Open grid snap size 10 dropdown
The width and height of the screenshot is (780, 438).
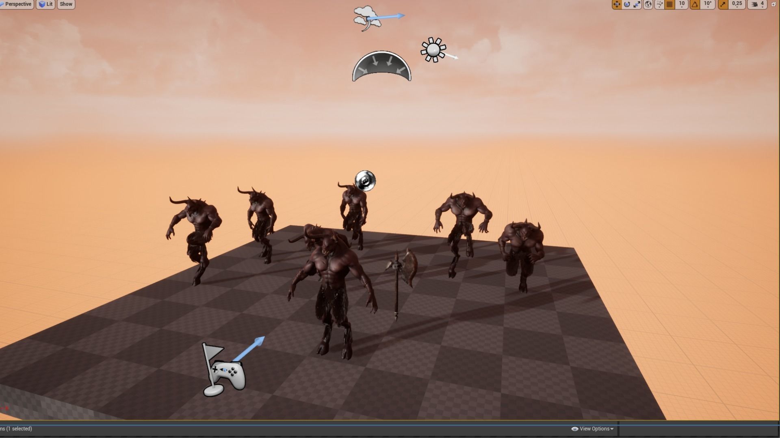(x=682, y=4)
